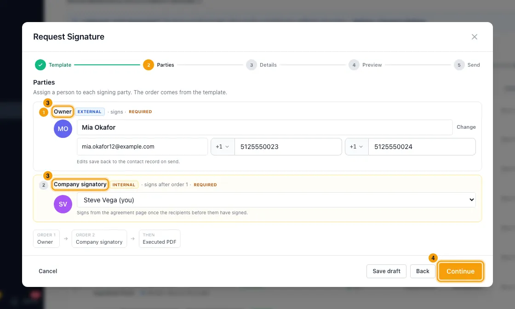
Task: Click the MO avatar for Mia Okafor
Action: 63,129
